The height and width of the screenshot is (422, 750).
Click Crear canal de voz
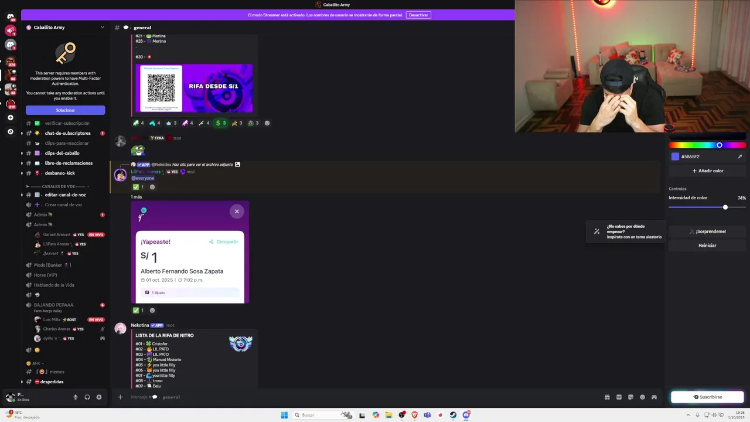coord(66,205)
